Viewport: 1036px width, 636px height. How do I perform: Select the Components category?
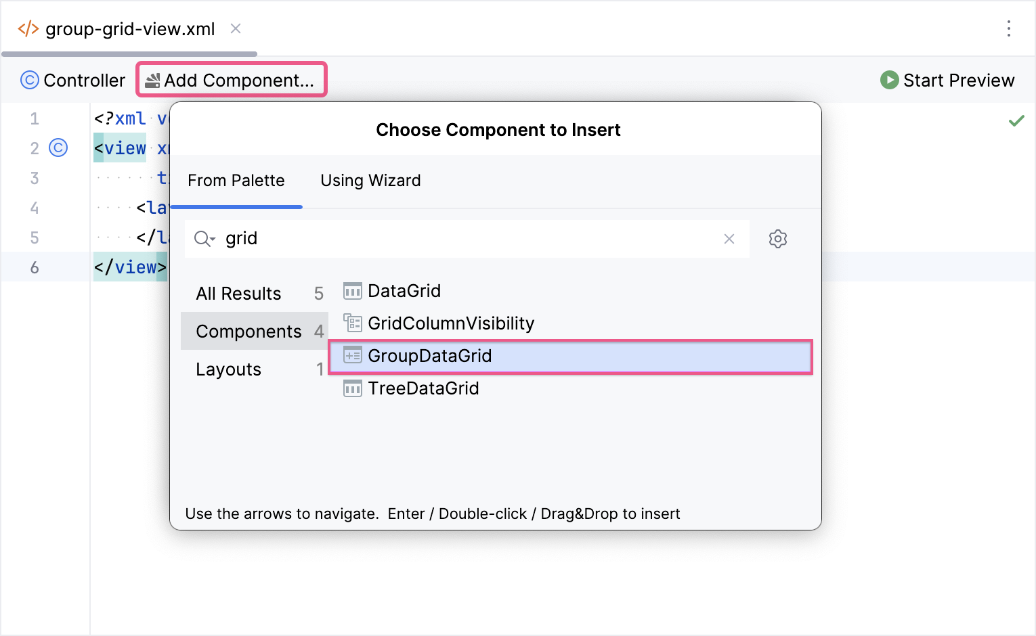tap(249, 331)
